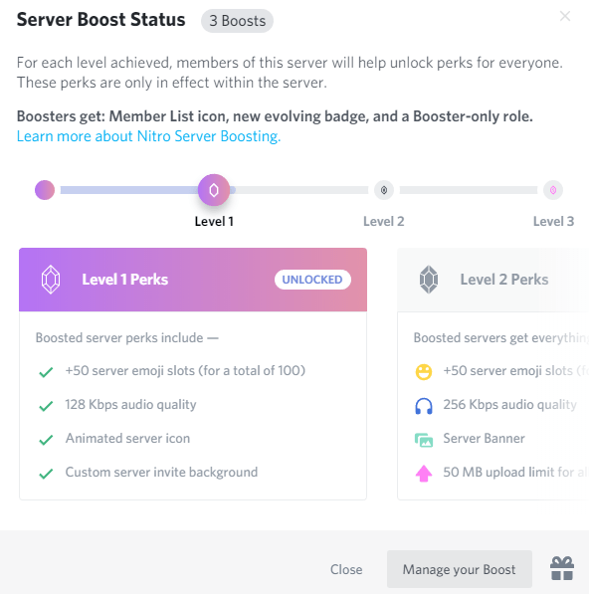This screenshot has width=589, height=594.
Task: Click the Level 1 gem marker on progress bar
Action: click(214, 190)
